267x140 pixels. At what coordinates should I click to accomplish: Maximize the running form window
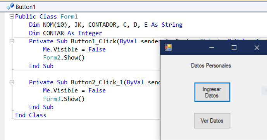[234, 48]
